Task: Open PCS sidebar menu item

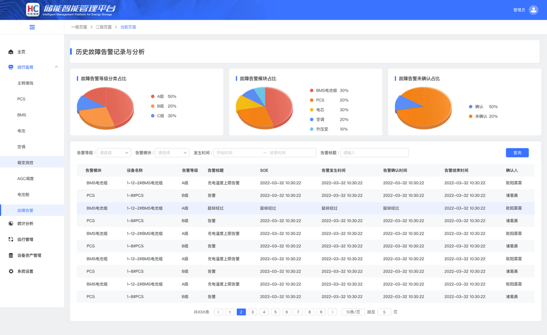Action: [21, 99]
